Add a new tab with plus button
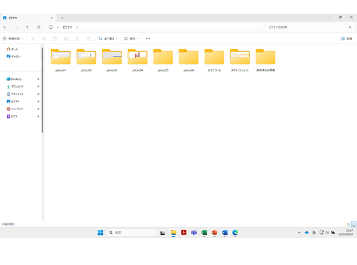 [x=62, y=18]
